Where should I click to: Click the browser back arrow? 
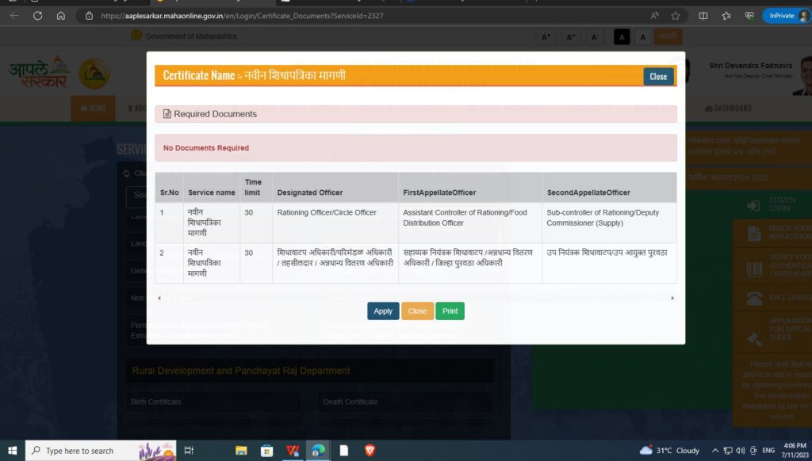pyautogui.click(x=14, y=15)
